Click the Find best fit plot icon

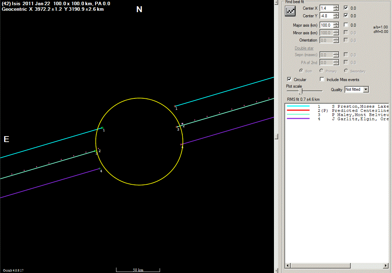coord(290,11)
